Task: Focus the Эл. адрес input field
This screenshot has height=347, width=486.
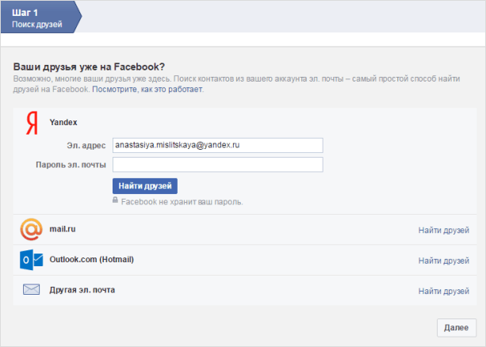Action: click(x=217, y=145)
